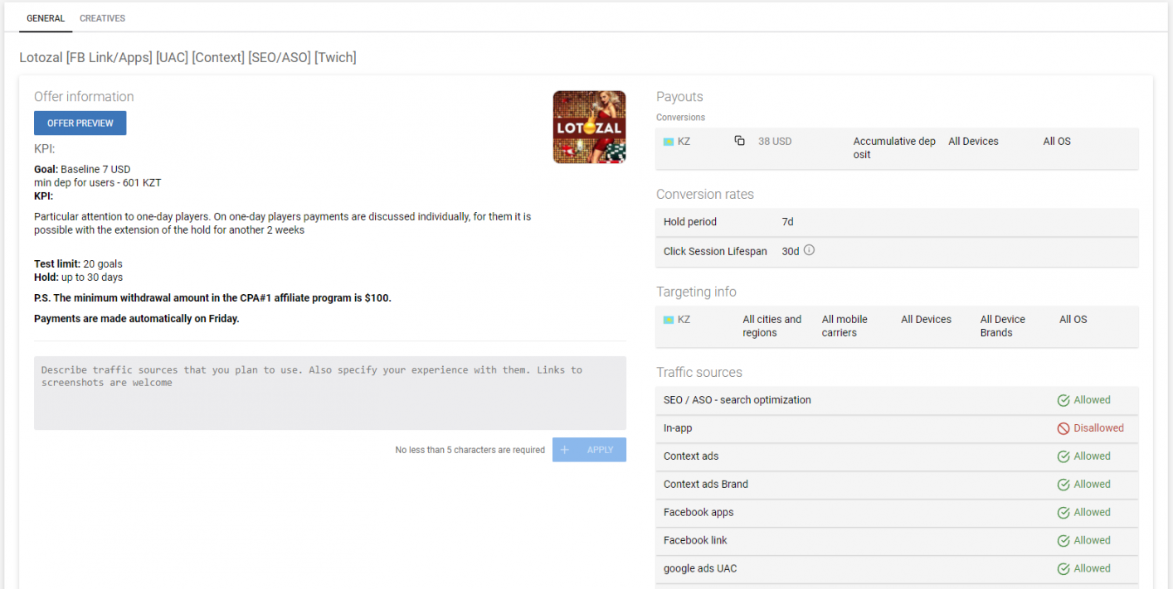This screenshot has height=589, width=1173.
Task: Click 'All OS' in the Targeting info row
Action: click(1073, 320)
